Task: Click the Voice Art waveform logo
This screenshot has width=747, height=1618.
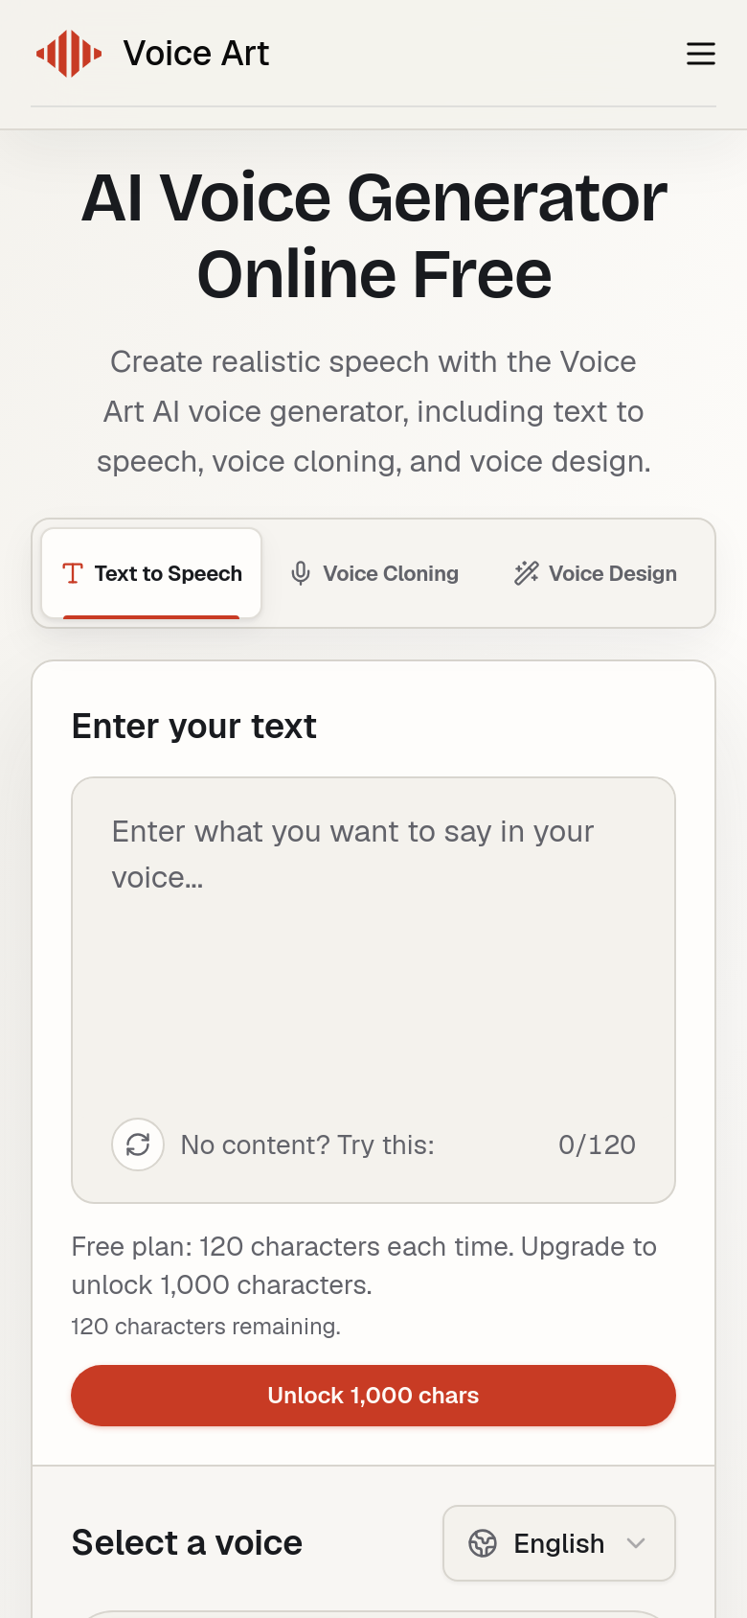Action: click(69, 54)
